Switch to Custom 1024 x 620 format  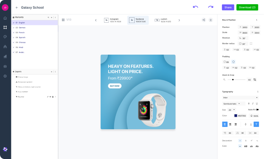(x=163, y=20)
